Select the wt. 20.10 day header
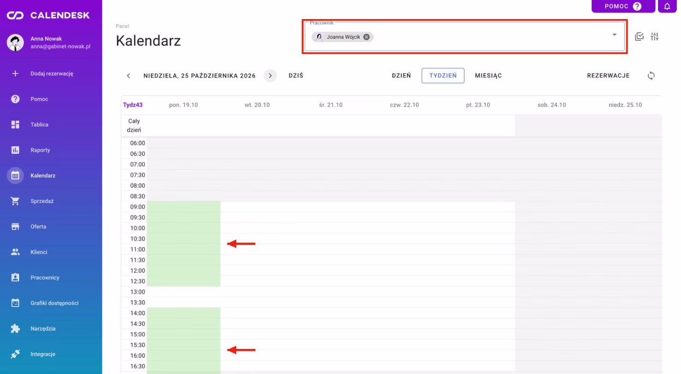681x374 pixels. tap(257, 105)
